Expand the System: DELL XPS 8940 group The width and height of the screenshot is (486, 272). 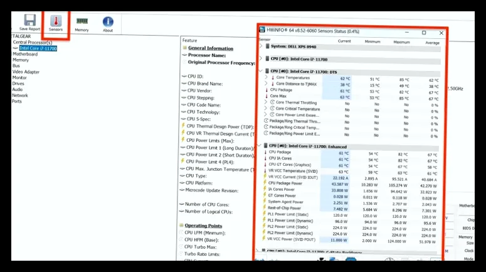(261, 46)
